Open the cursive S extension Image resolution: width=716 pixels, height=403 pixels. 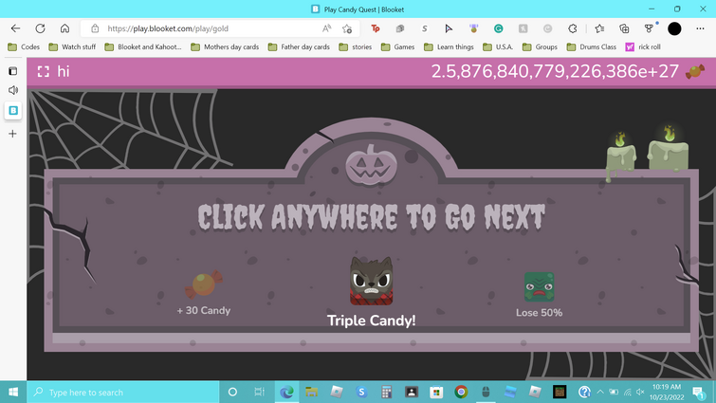pyautogui.click(x=424, y=28)
